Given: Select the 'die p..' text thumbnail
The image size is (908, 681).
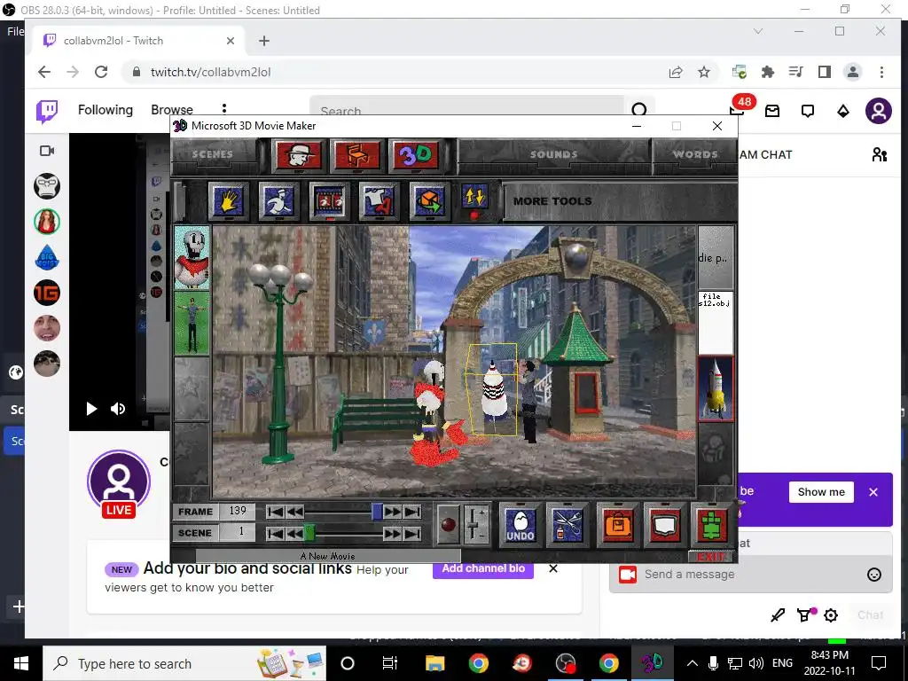Looking at the screenshot, I should coord(716,257).
